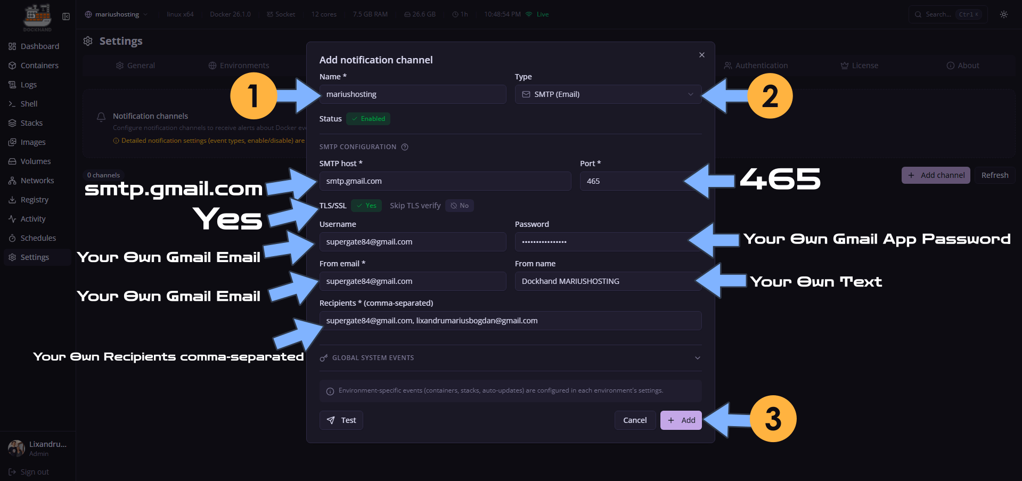
Task: Enable Skip TLS verify
Action: (x=459, y=205)
